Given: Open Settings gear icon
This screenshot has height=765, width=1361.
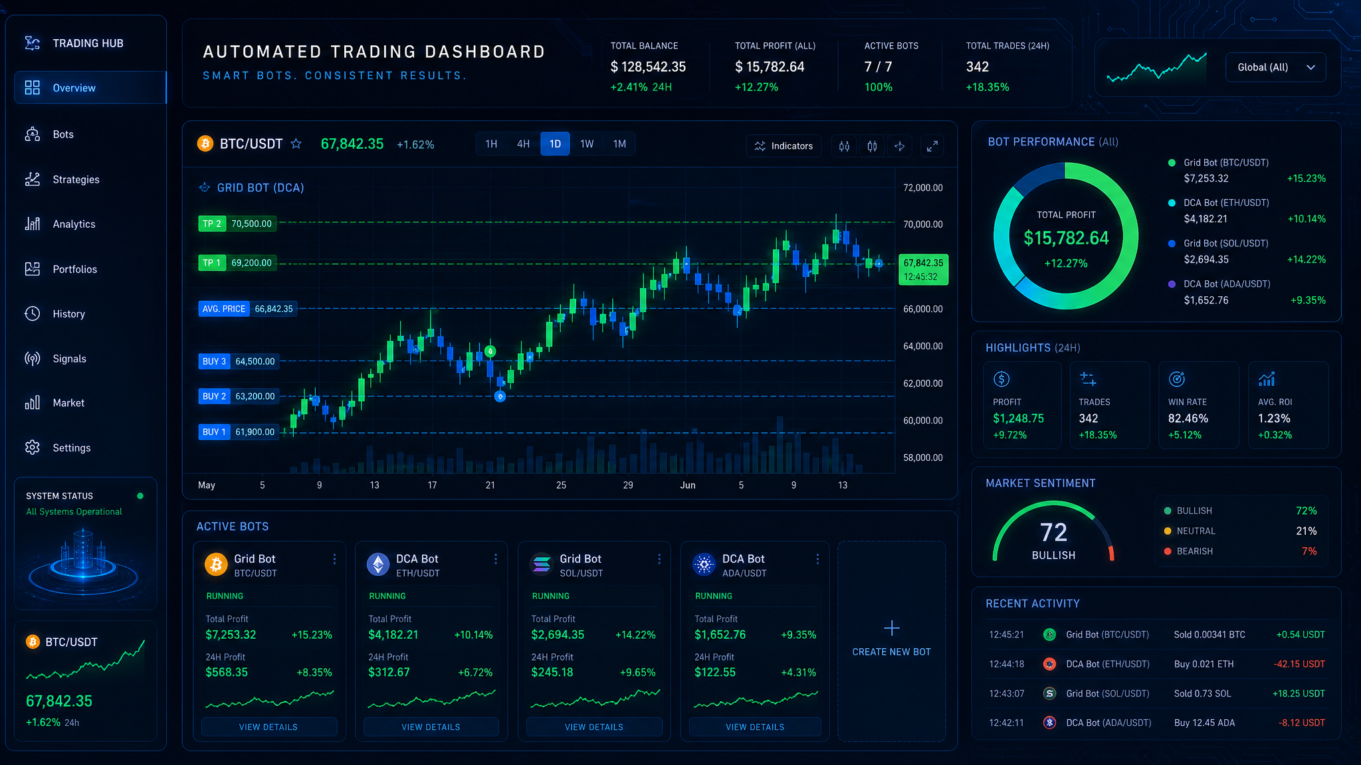Looking at the screenshot, I should (33, 448).
